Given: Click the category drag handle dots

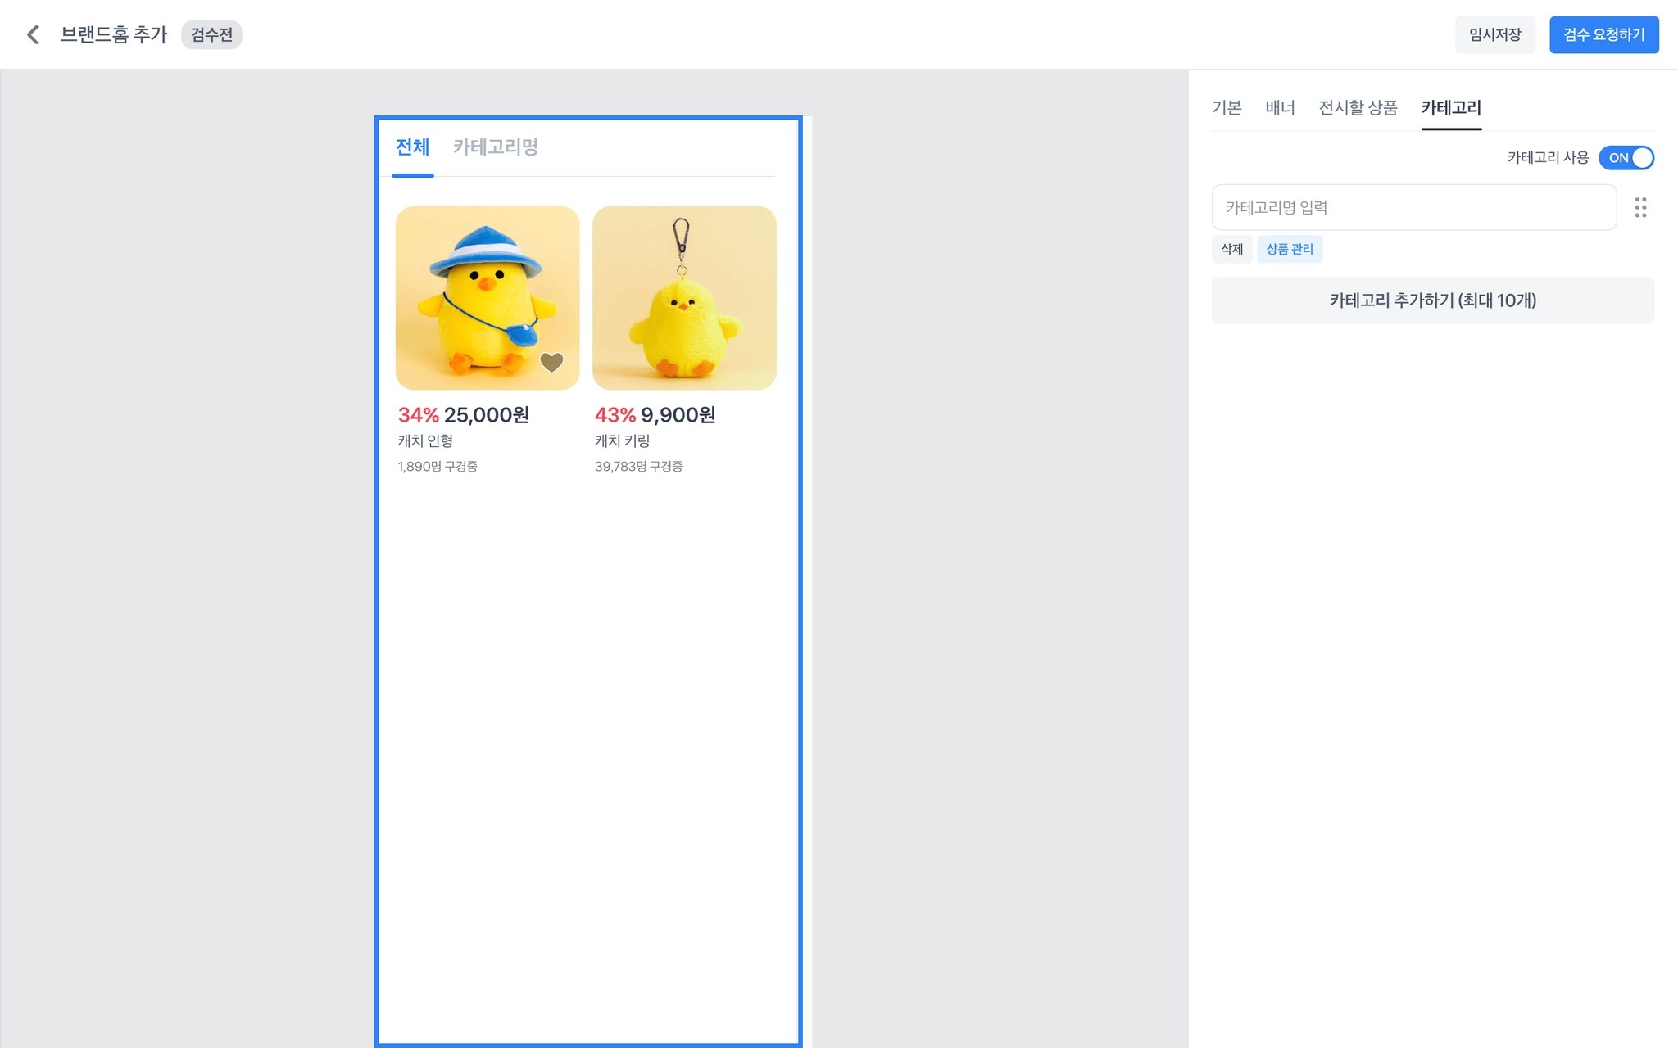Looking at the screenshot, I should pyautogui.click(x=1640, y=207).
